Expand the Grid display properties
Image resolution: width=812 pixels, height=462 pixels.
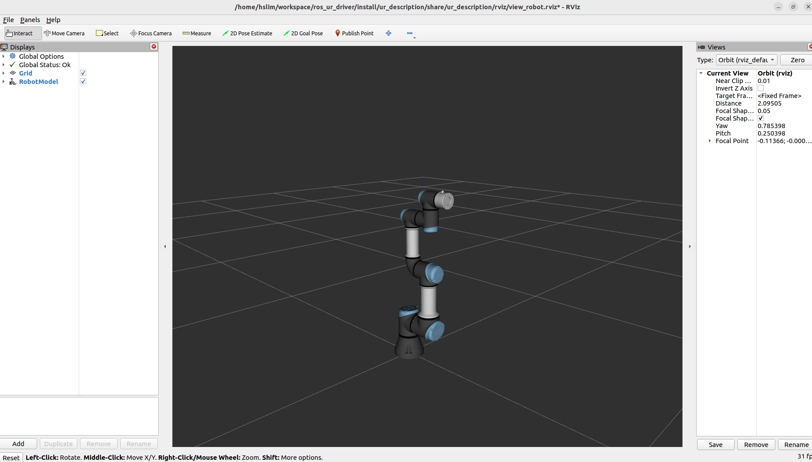[x=4, y=73]
